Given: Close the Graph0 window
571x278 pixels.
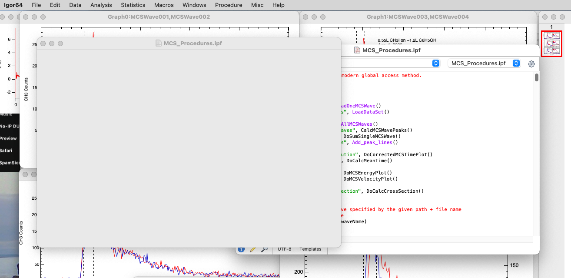Looking at the screenshot, I should pos(26,17).
